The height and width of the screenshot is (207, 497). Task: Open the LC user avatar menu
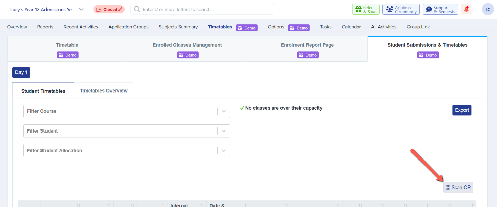click(488, 10)
